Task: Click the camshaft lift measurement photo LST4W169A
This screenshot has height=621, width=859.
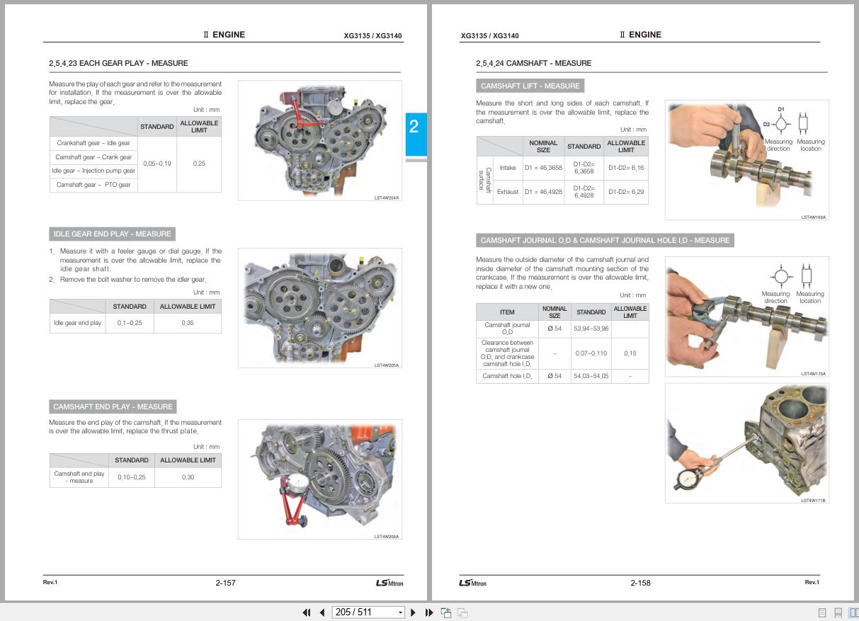Action: [746, 160]
